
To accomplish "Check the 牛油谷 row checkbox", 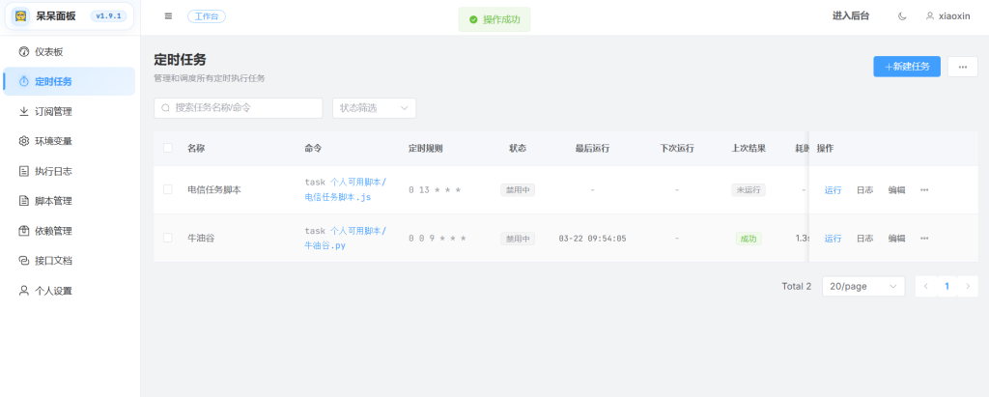I will [168, 238].
